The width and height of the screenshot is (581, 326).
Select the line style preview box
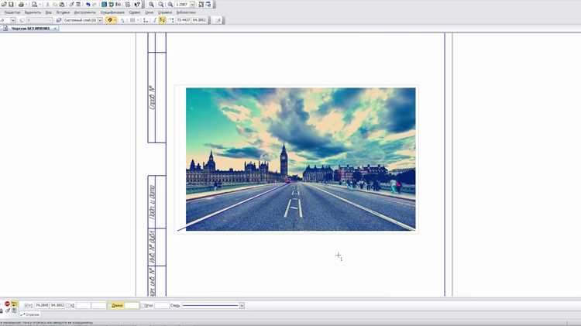(x=210, y=306)
